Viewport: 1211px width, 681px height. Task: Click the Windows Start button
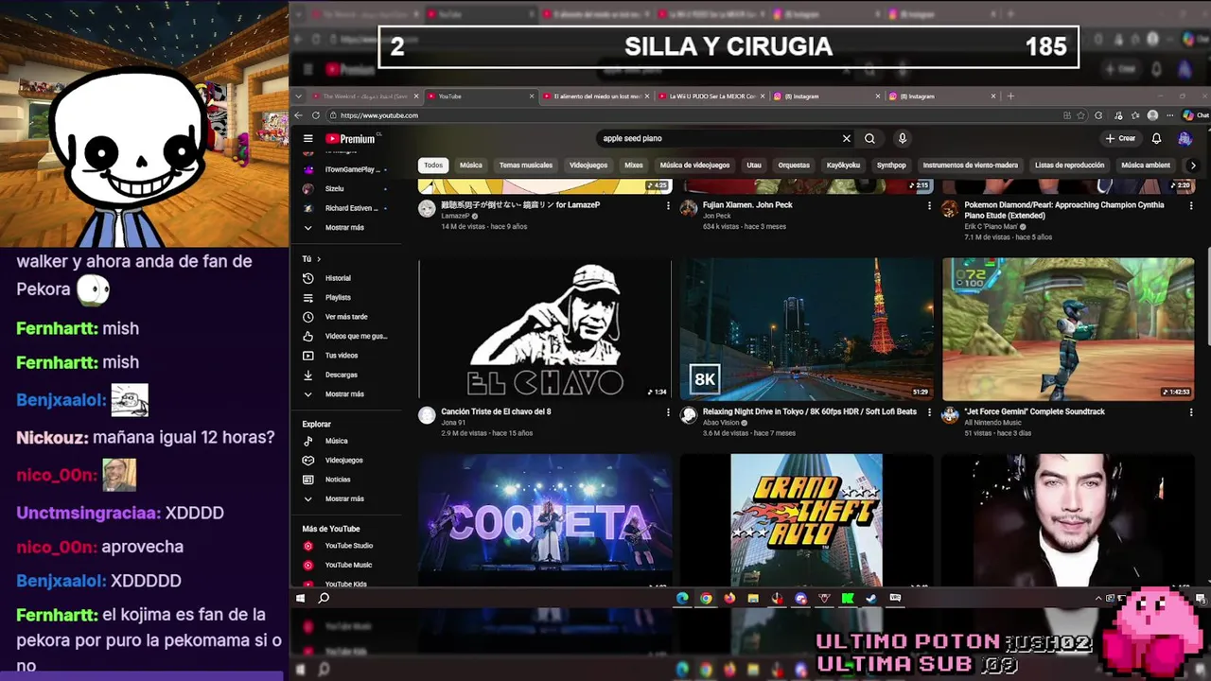(x=300, y=598)
